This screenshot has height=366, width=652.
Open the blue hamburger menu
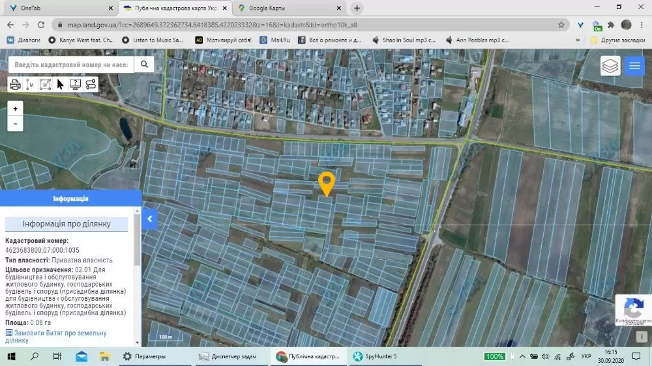634,66
